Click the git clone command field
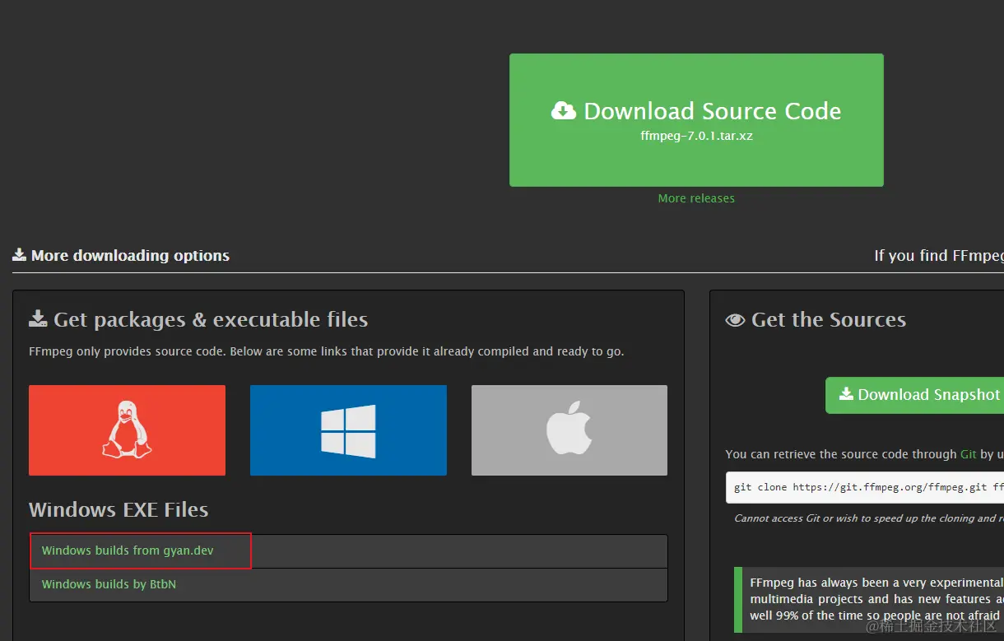This screenshot has height=641, width=1004. point(865,487)
